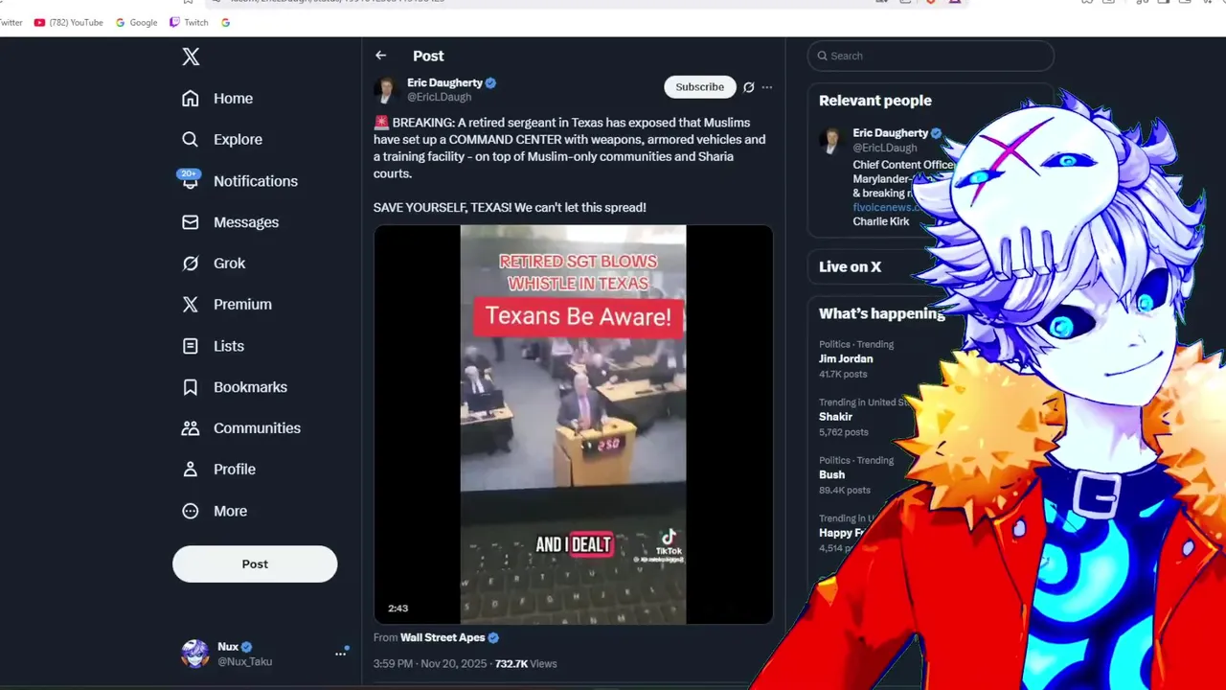
Task: Click the Grok slashed-circle icon
Action: [x=191, y=264]
